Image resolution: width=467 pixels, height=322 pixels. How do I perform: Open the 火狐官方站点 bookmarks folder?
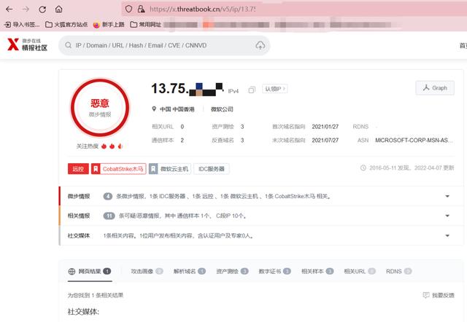coord(66,24)
